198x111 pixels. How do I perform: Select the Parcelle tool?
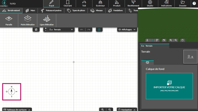[x=9, y=21]
